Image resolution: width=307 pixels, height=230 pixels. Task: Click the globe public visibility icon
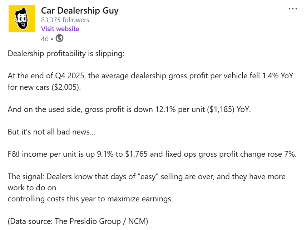click(60, 38)
